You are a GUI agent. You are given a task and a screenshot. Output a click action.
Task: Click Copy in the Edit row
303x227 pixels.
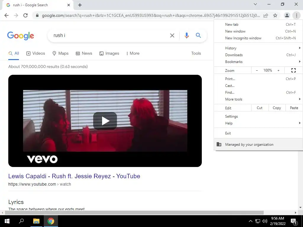point(277,108)
